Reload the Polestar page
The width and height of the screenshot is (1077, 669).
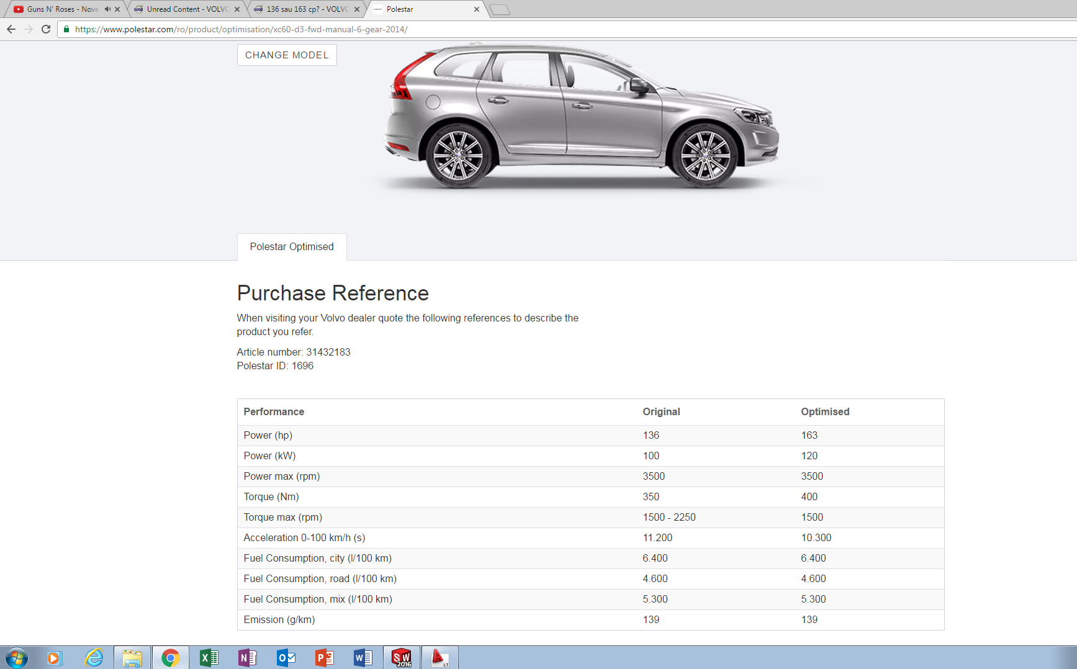coord(46,29)
